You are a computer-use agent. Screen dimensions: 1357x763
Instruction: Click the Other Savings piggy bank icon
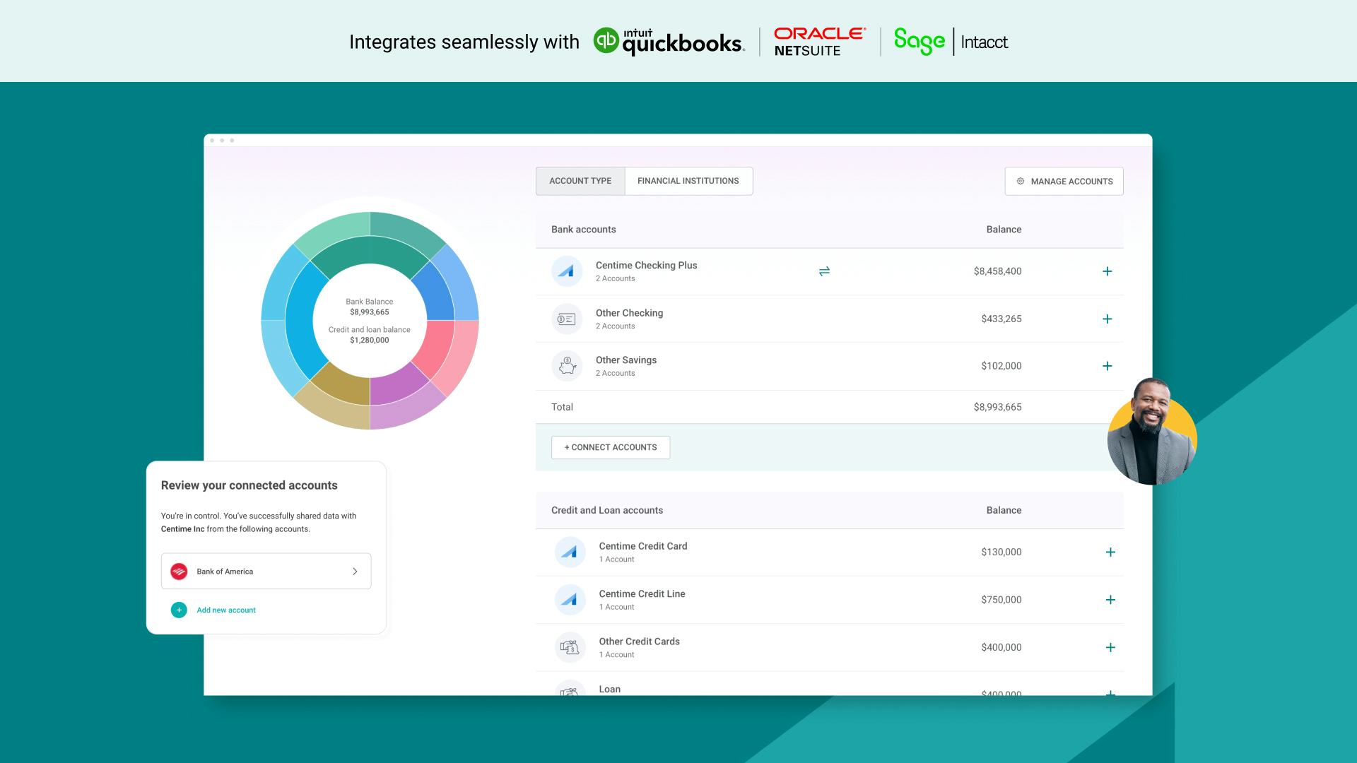tap(566, 367)
